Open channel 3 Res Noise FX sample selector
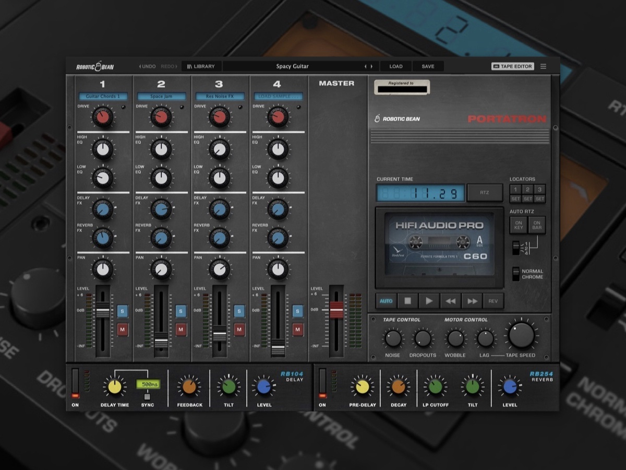The width and height of the screenshot is (626, 470). (220, 97)
